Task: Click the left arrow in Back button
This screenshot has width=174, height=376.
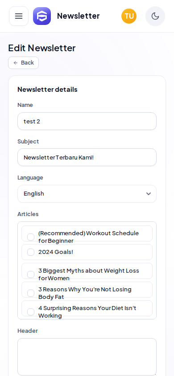Action: coord(16,63)
